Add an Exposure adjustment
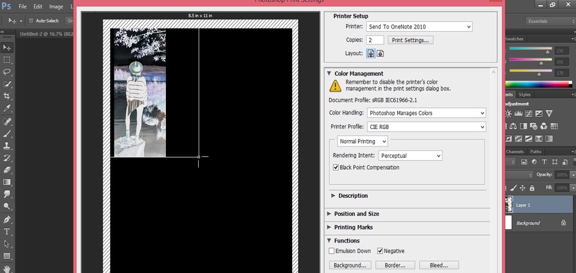576x273 pixels. tap(539, 114)
